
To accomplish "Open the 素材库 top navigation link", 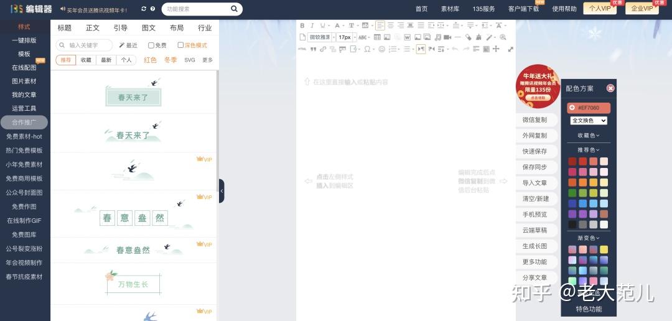I will coord(450,9).
